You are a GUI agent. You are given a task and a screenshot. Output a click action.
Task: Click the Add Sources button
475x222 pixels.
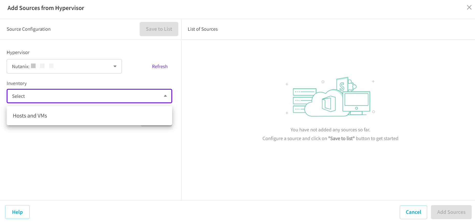tap(451, 212)
